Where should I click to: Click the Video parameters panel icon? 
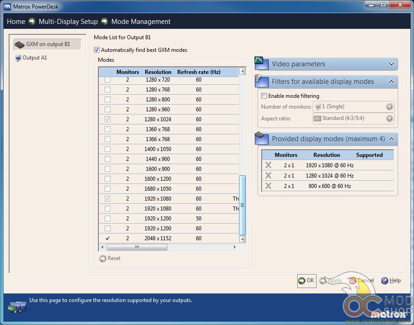(x=262, y=63)
